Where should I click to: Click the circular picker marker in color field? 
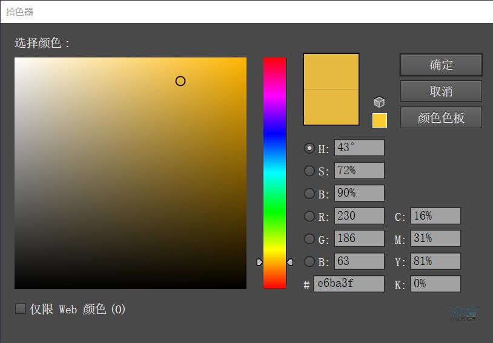tap(180, 81)
